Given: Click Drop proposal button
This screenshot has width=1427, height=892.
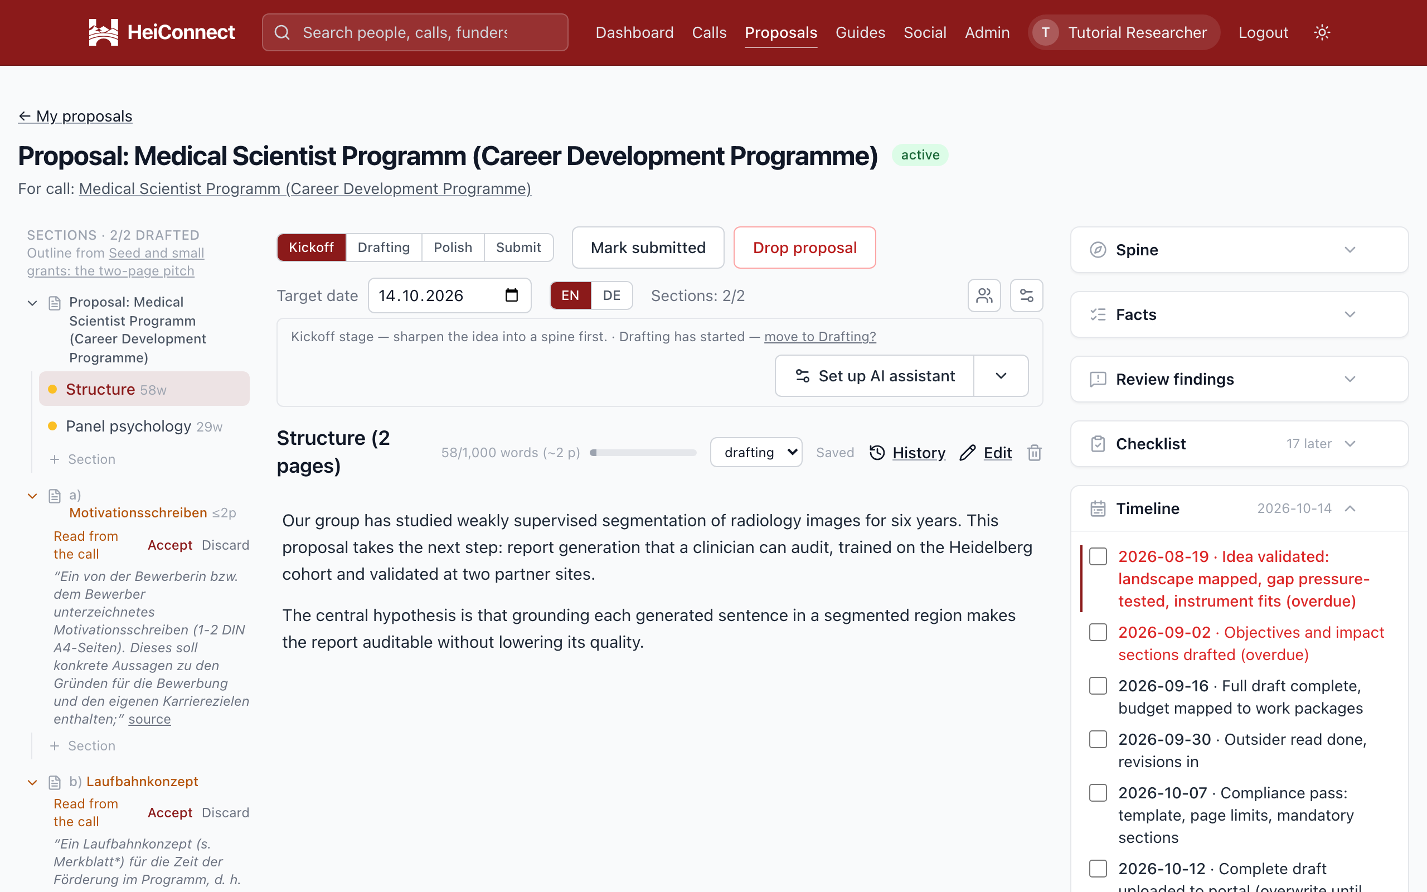Looking at the screenshot, I should [x=804, y=248].
